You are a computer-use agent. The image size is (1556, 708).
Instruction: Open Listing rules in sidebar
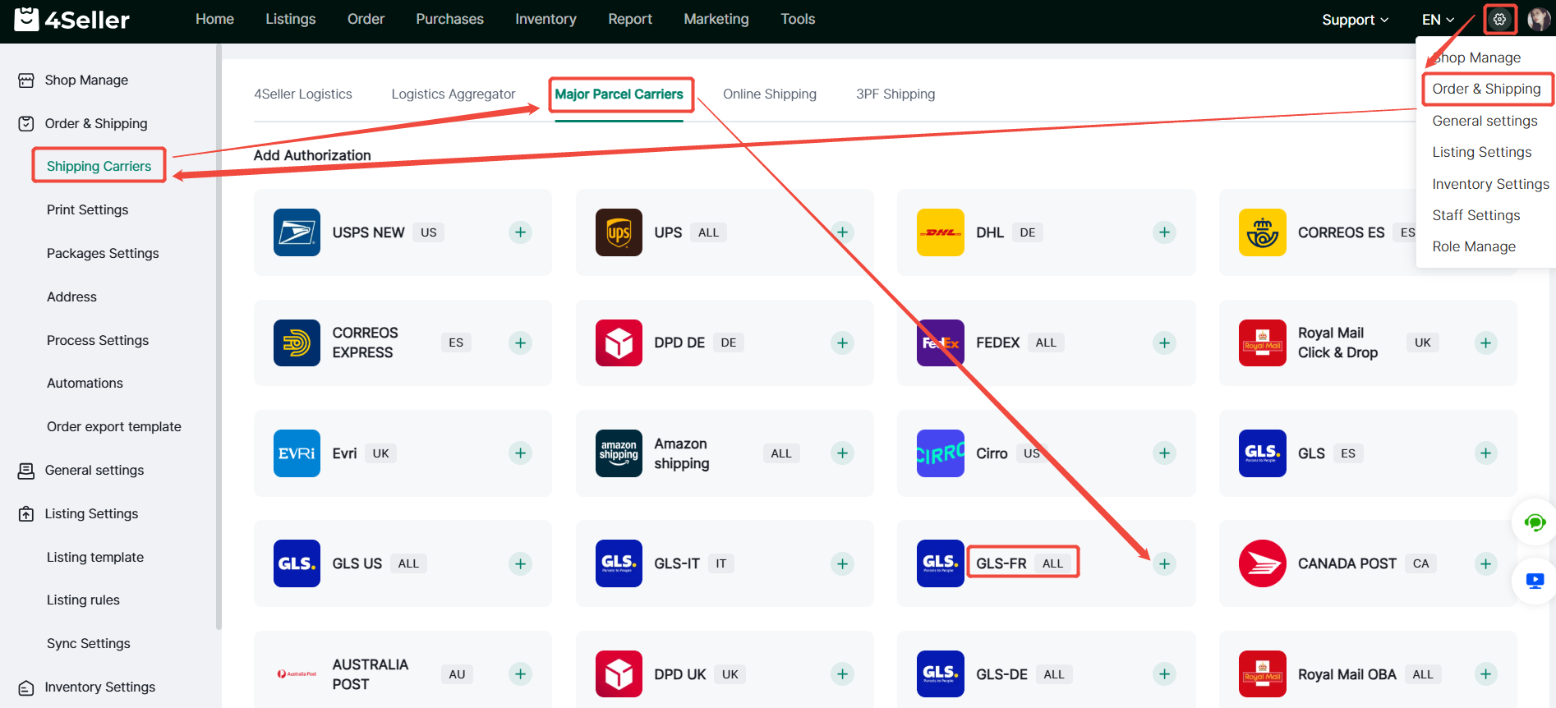(x=83, y=600)
